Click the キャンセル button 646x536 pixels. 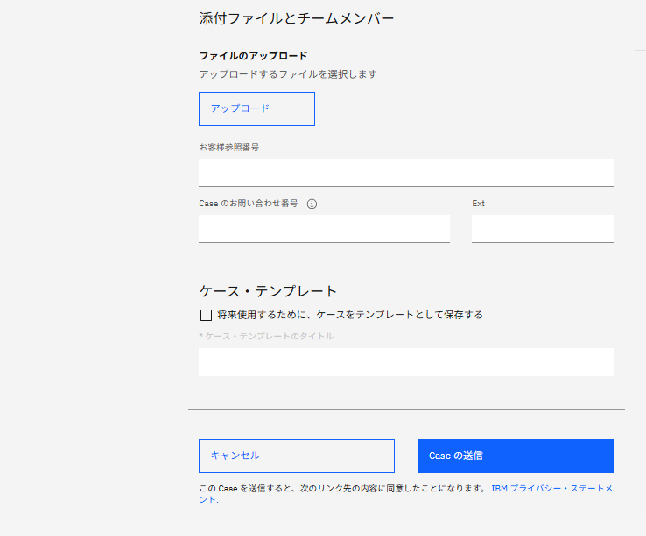click(x=296, y=456)
